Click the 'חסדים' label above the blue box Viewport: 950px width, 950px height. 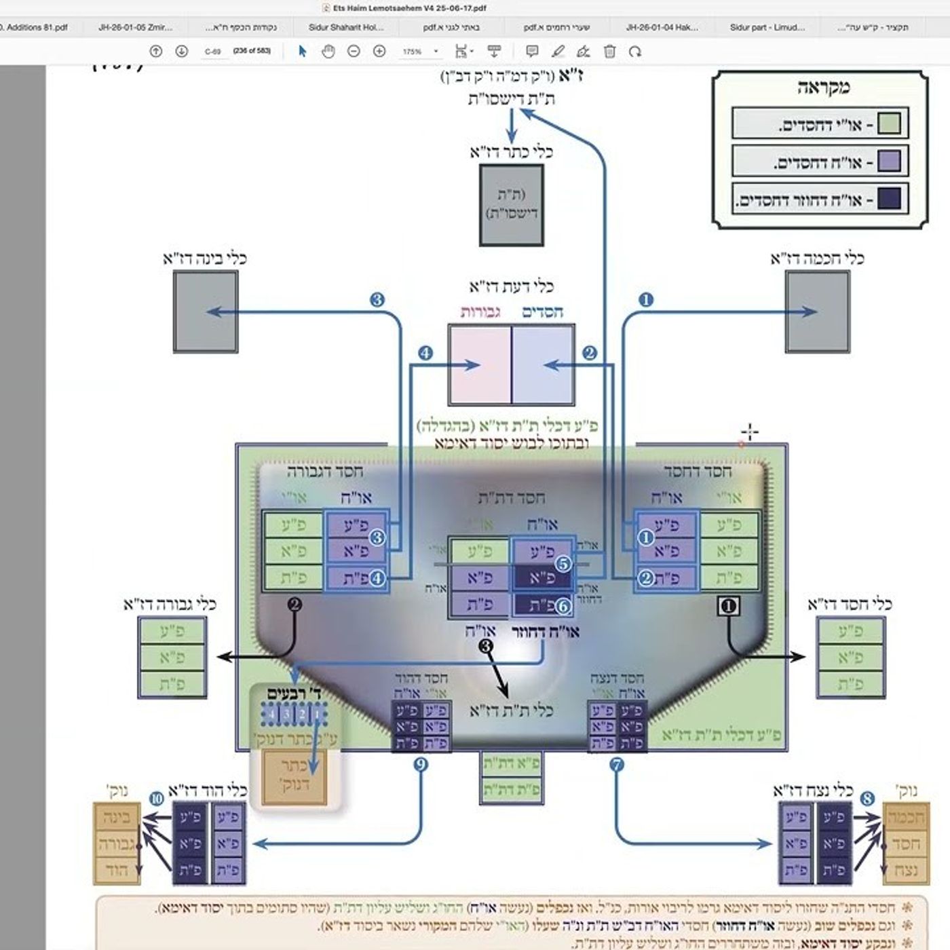[x=542, y=312]
